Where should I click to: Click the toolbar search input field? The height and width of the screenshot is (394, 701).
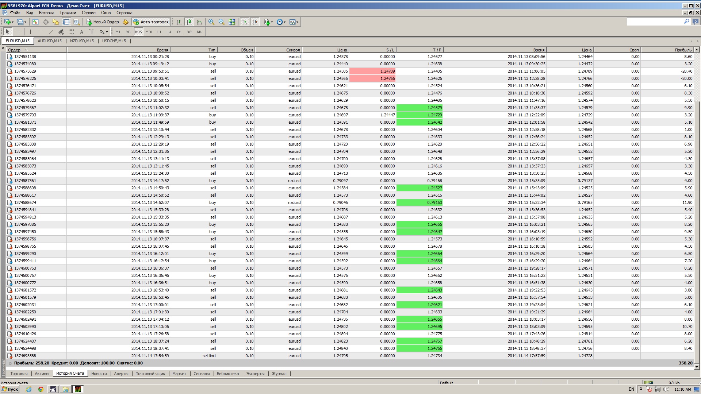(655, 22)
